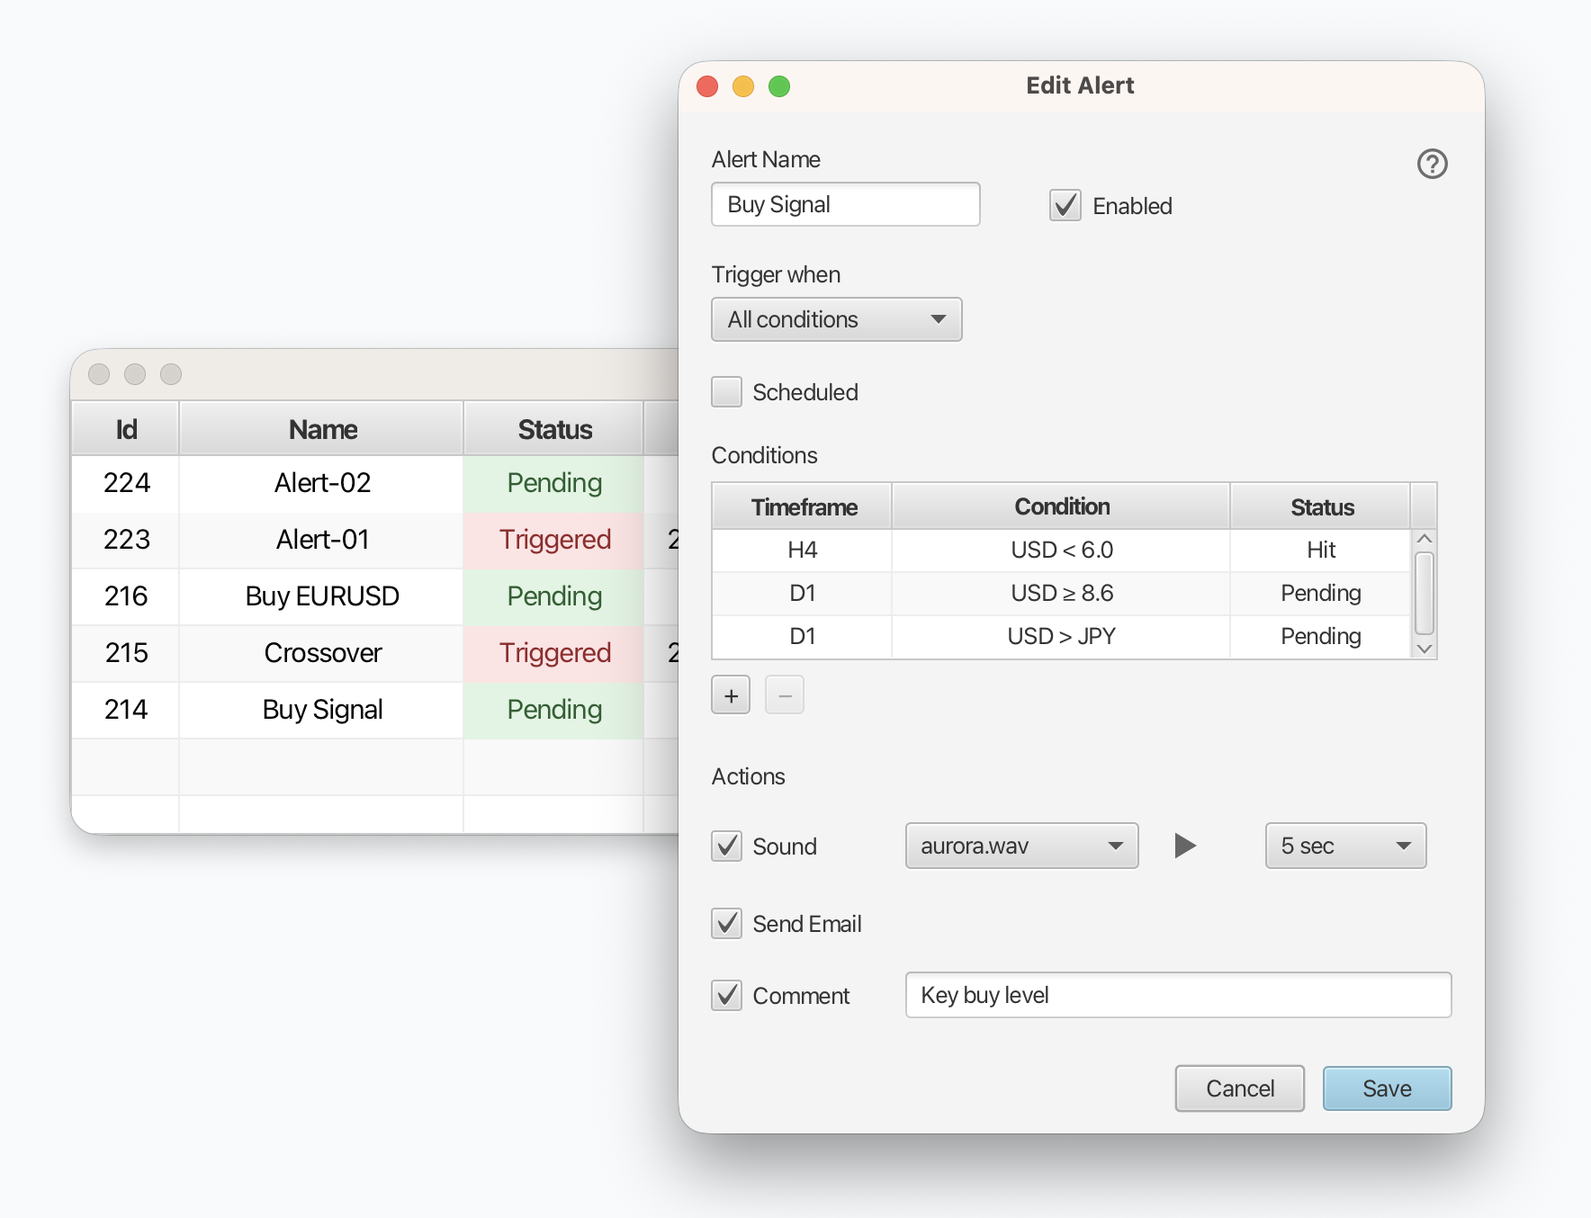Select the USD ≥ 8.6 condition row

coord(1062,593)
